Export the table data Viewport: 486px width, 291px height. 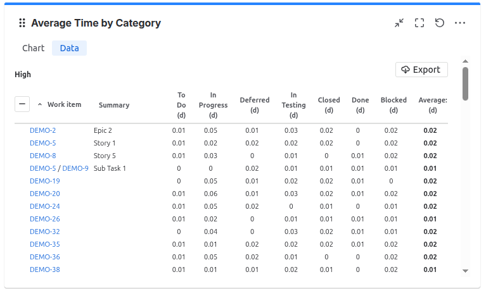[421, 70]
